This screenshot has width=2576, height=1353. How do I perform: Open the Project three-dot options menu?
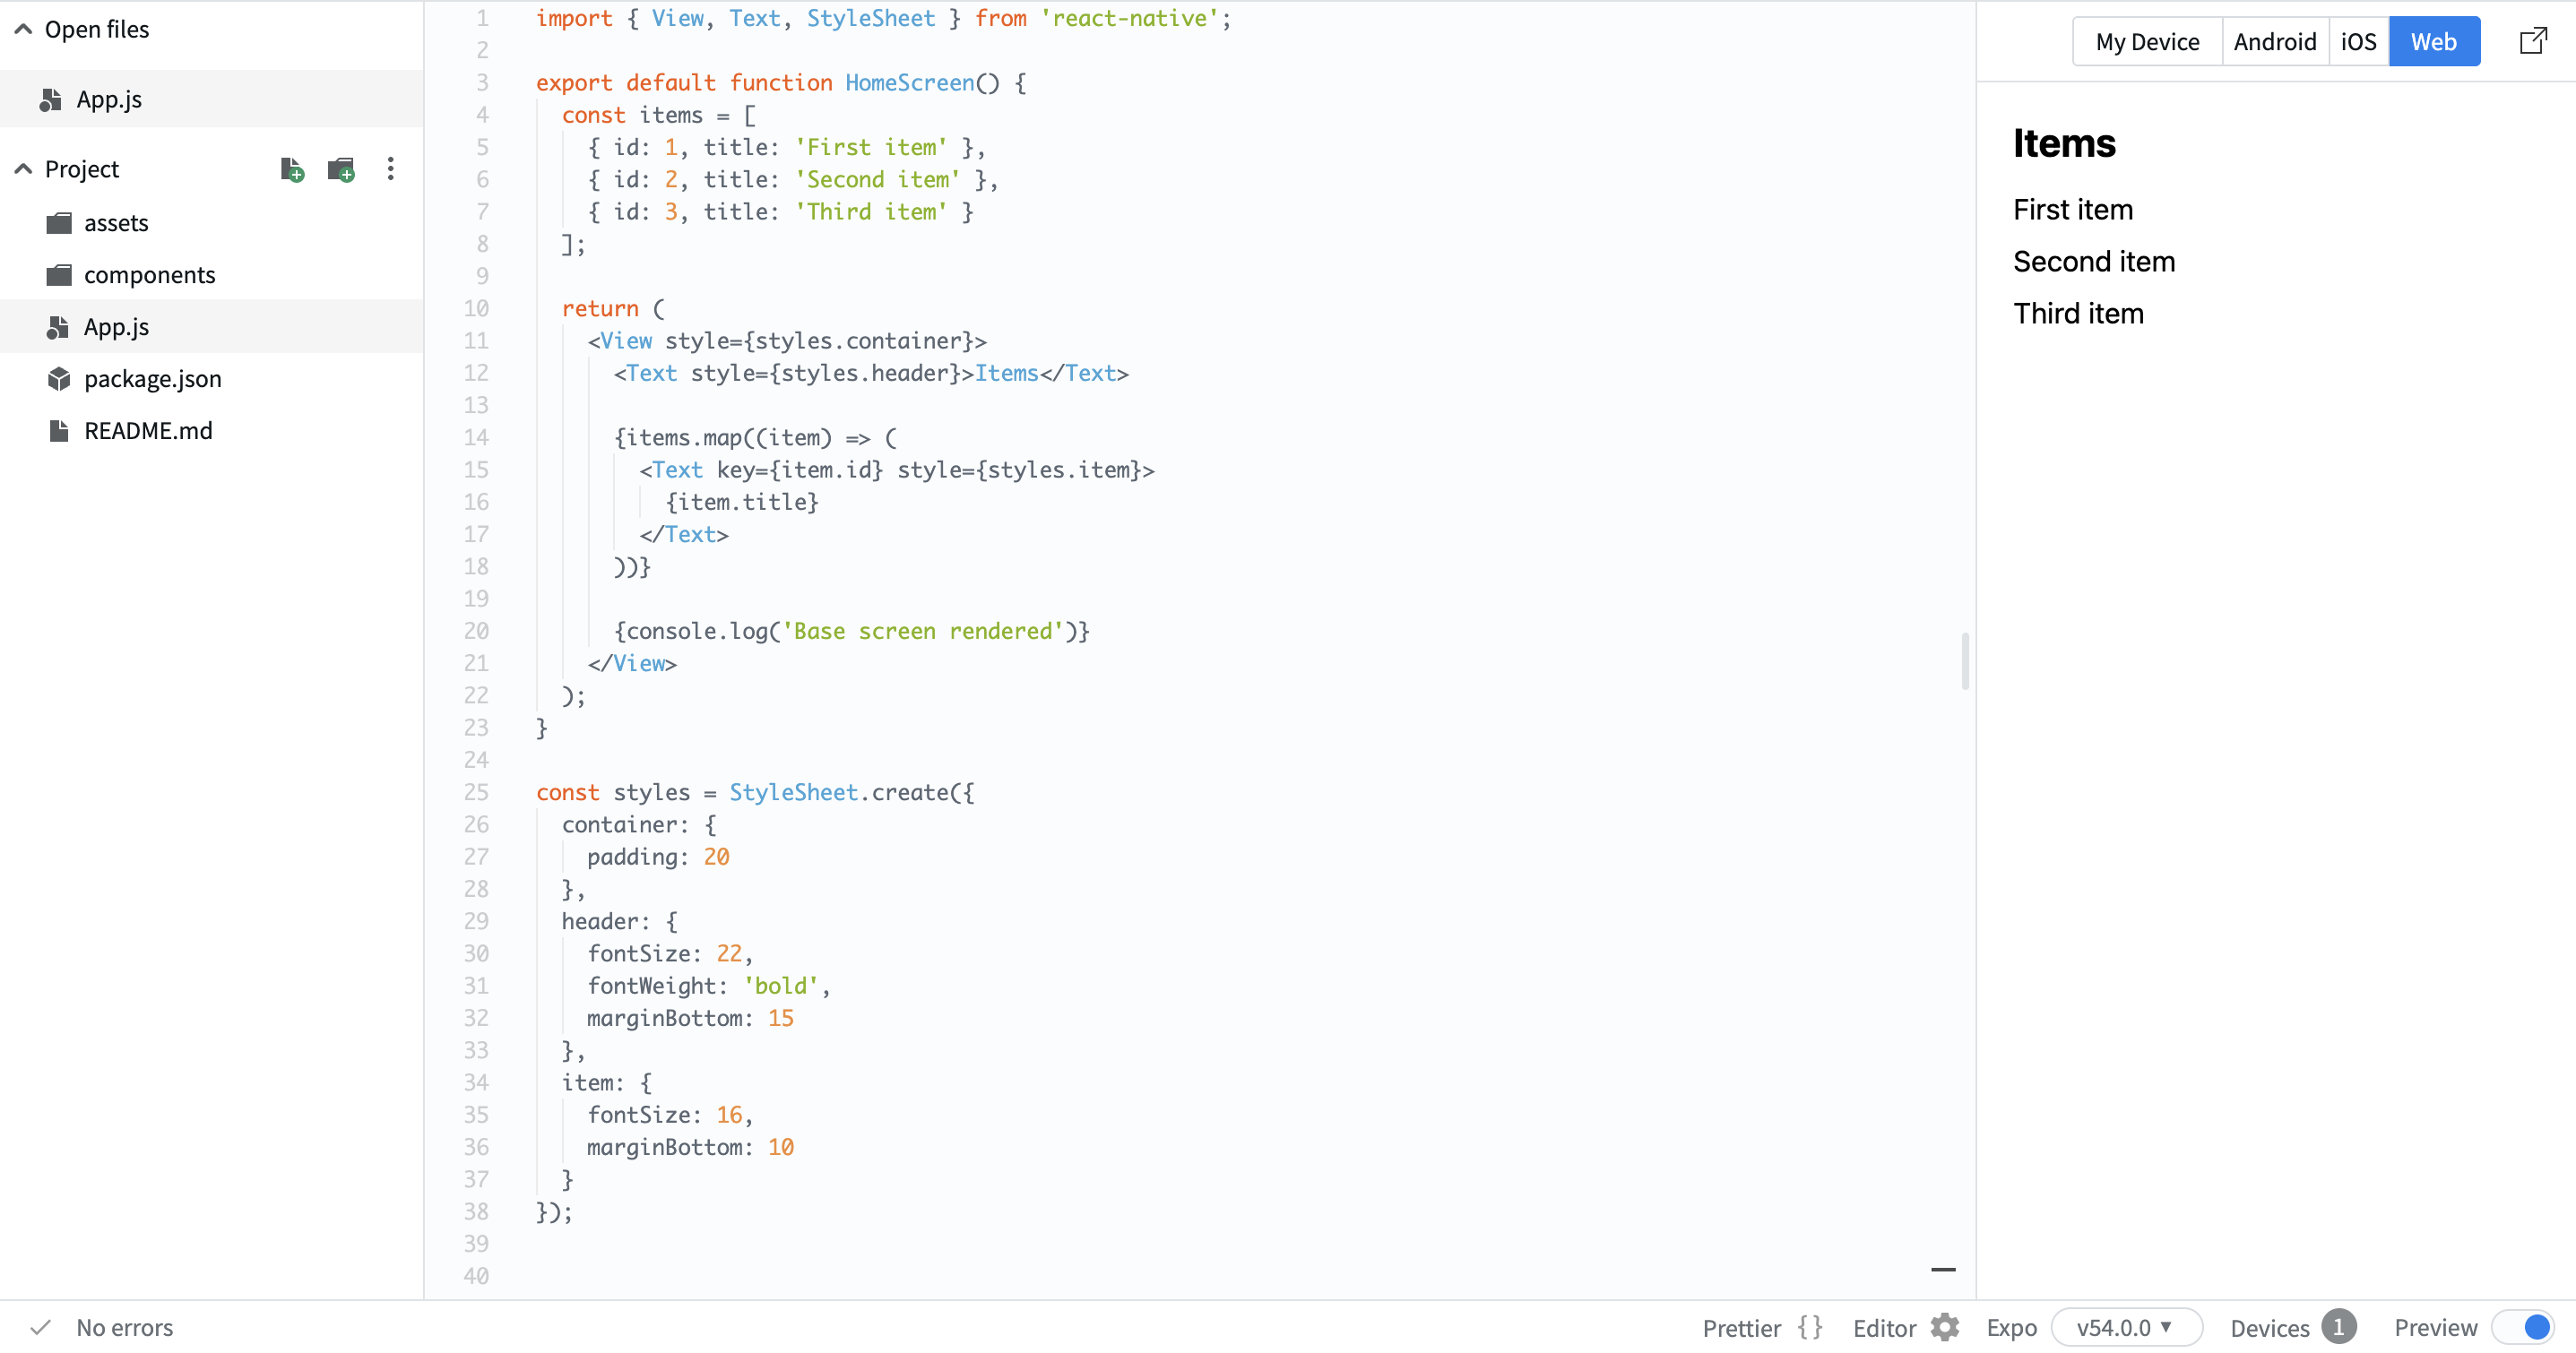pyautogui.click(x=390, y=169)
